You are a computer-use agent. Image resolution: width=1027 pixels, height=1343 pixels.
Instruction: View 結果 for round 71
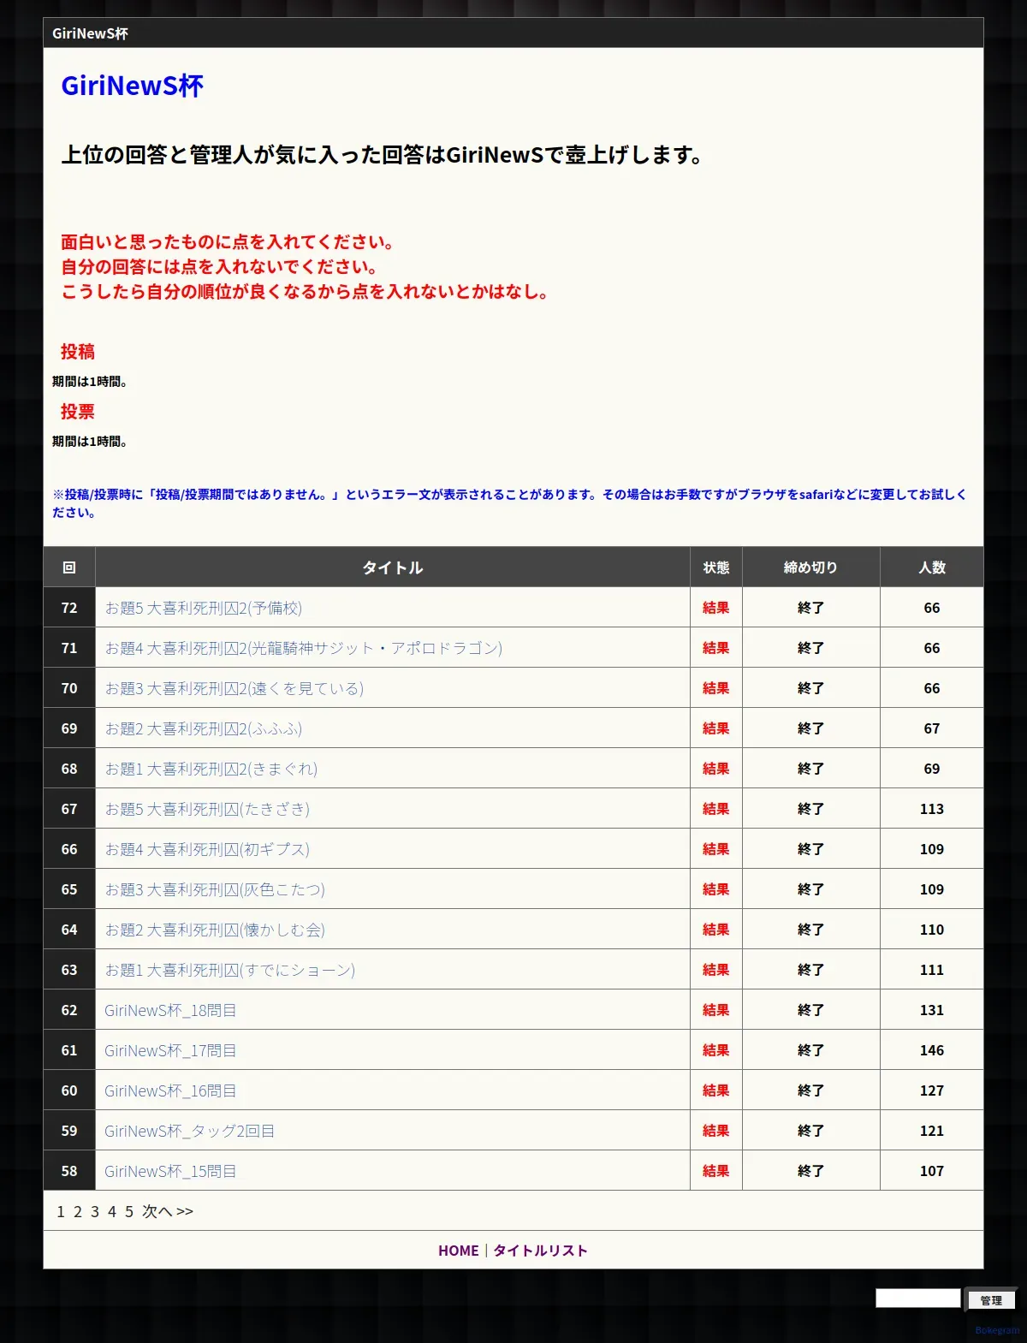pos(716,648)
